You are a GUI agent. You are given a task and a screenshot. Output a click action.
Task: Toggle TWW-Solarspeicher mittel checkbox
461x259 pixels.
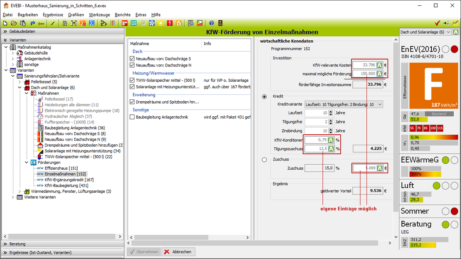pyautogui.click(x=133, y=81)
